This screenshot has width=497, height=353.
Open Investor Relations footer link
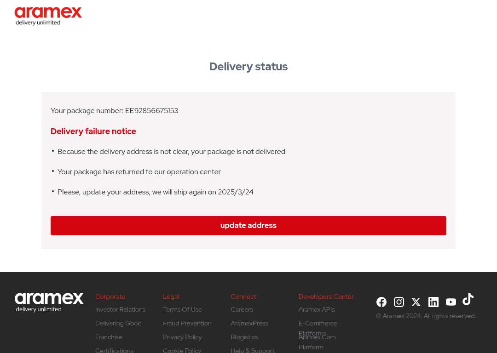120,309
